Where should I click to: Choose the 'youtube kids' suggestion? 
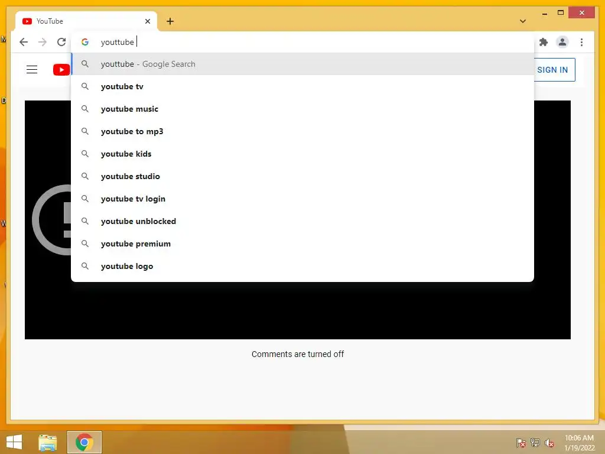tap(302, 154)
